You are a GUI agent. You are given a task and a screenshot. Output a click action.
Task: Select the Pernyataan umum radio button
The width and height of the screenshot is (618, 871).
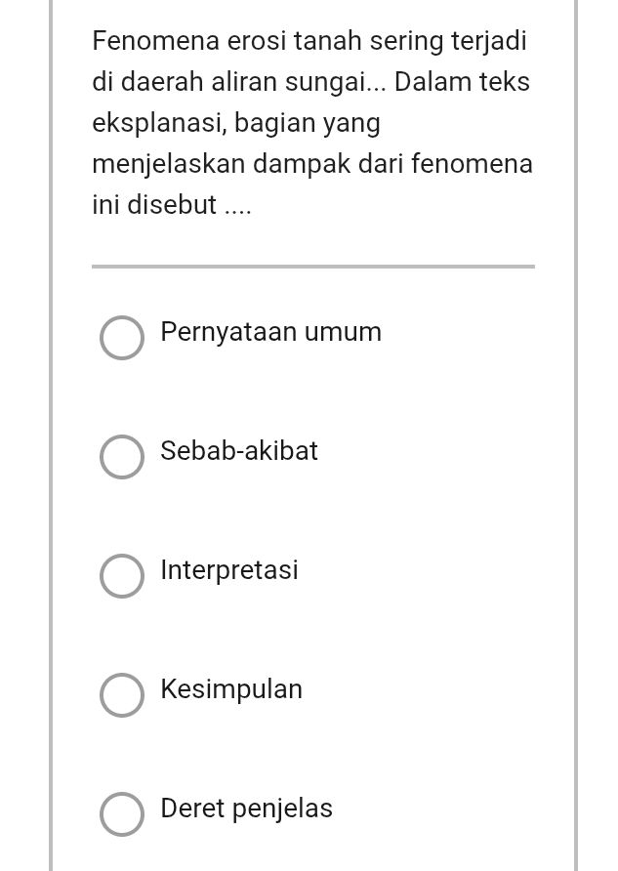[122, 338]
